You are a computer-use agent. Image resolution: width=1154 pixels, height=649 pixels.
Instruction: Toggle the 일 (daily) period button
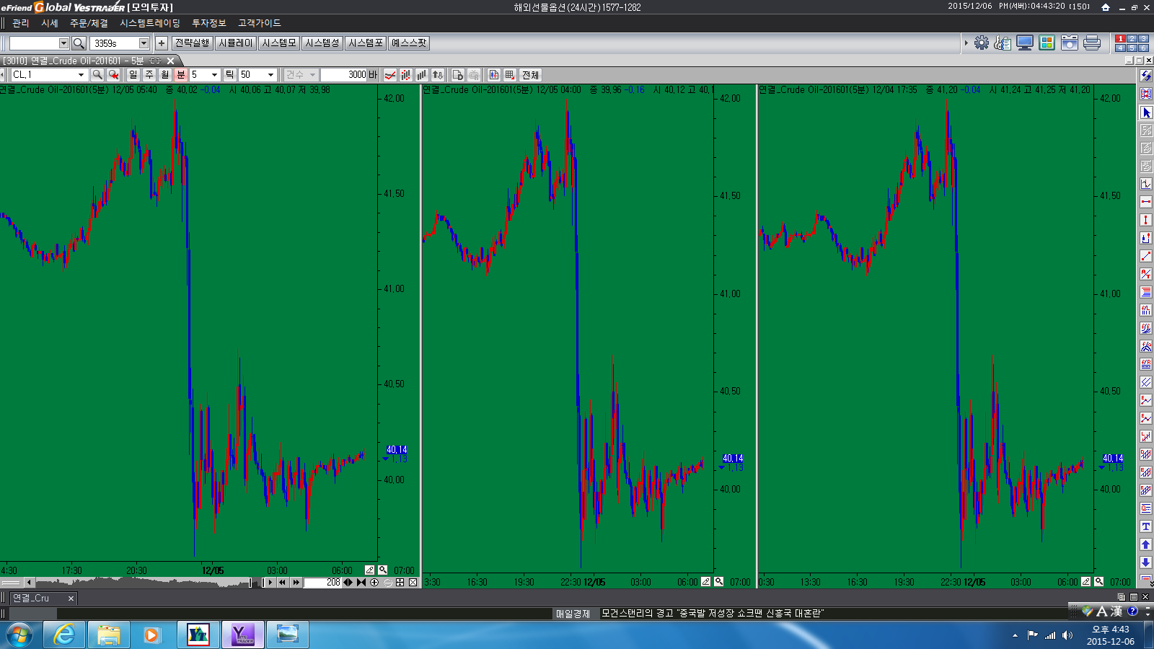[133, 75]
